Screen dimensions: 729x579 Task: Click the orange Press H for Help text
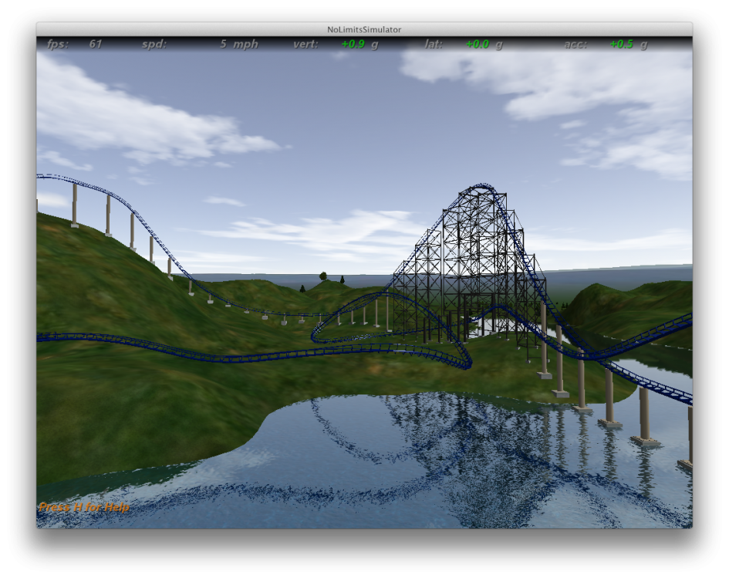pos(84,507)
